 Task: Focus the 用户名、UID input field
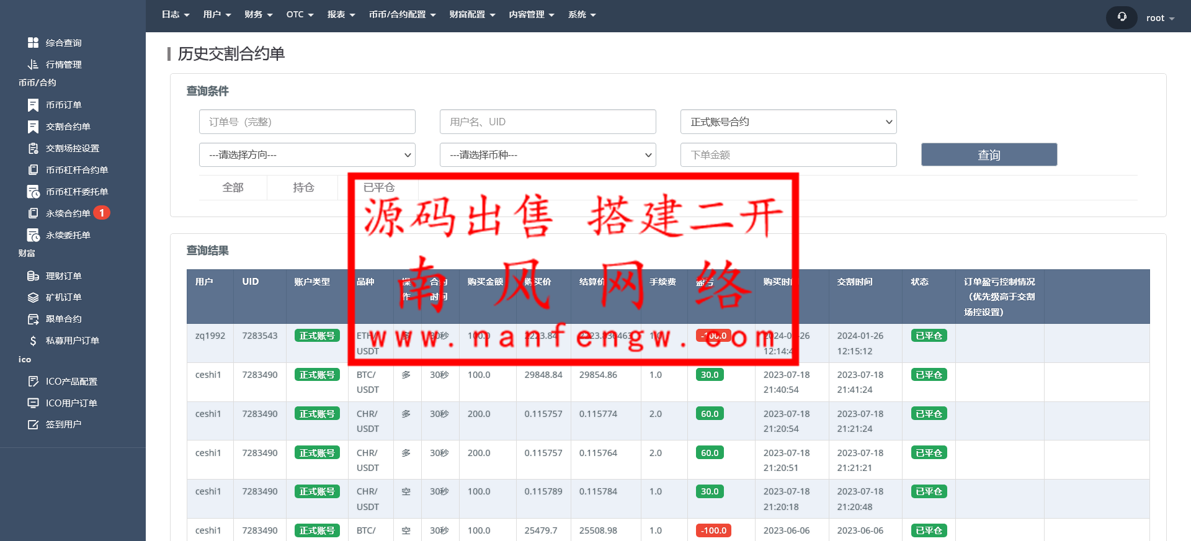pyautogui.click(x=548, y=122)
